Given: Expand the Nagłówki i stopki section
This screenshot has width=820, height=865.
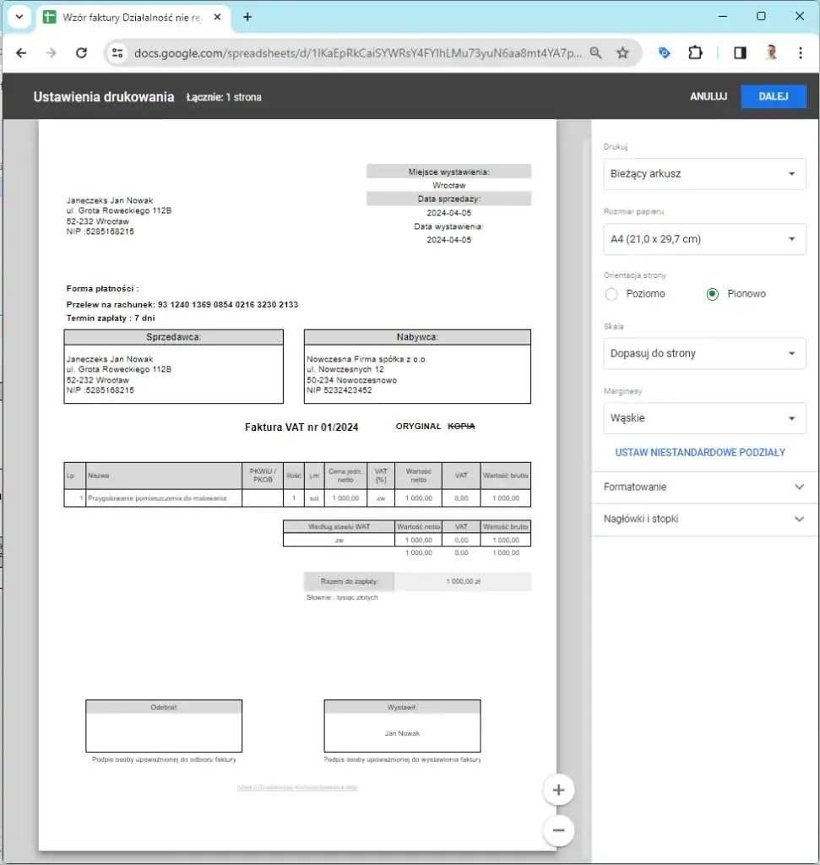Looking at the screenshot, I should [704, 520].
